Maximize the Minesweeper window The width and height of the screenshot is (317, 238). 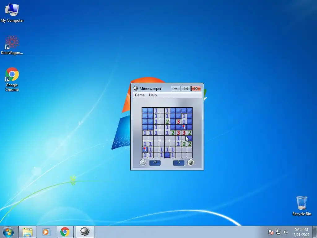(186, 88)
